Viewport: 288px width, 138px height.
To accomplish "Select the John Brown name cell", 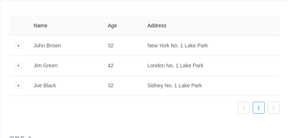I will coord(47,46).
